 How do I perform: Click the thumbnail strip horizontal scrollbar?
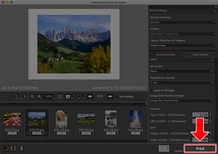click(x=22, y=141)
